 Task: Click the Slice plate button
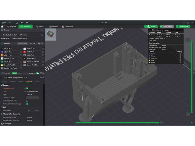(168, 27)
